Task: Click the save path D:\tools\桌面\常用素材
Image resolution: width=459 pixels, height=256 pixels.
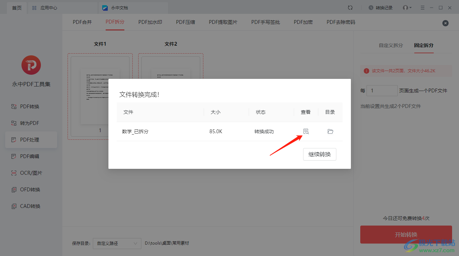Action: 167,243
